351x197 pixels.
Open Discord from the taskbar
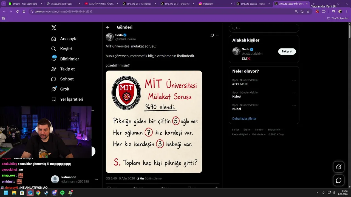tap(54, 193)
